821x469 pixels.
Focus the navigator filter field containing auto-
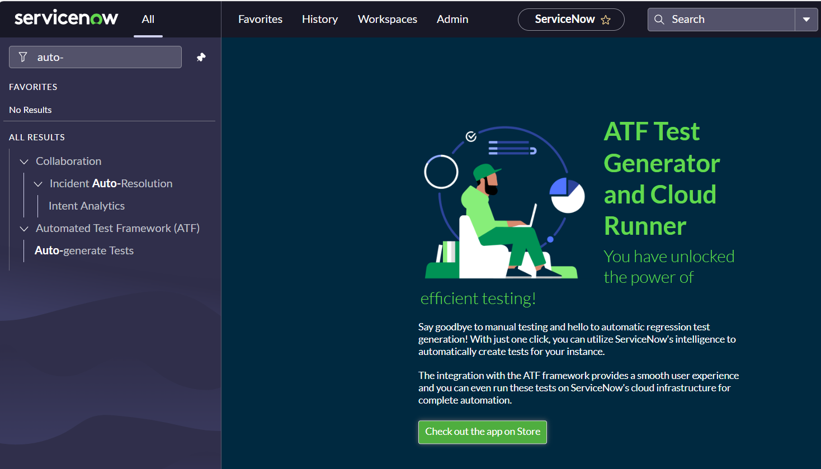[x=95, y=57]
